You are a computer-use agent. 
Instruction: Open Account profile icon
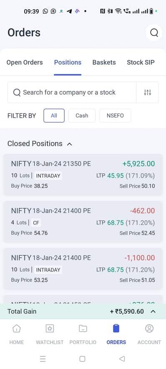(x=149, y=328)
